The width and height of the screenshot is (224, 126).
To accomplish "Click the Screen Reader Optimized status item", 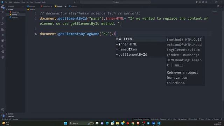I will (x=141, y=119).
